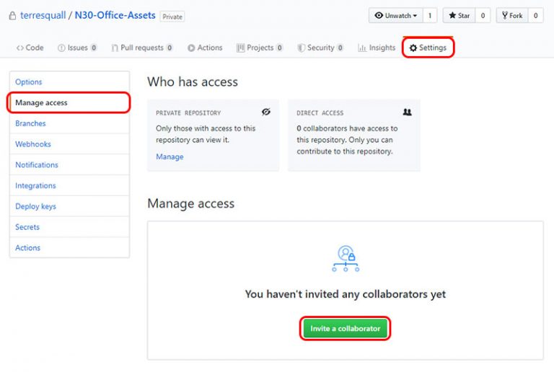Image resolution: width=554 pixels, height=372 pixels.
Task: Click the Direct Access people icon
Action: click(407, 112)
